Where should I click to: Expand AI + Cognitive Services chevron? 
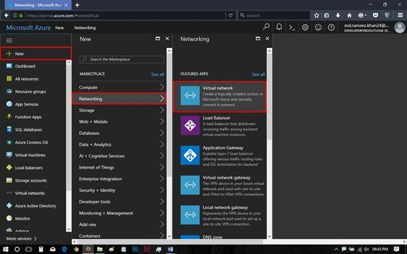point(162,155)
